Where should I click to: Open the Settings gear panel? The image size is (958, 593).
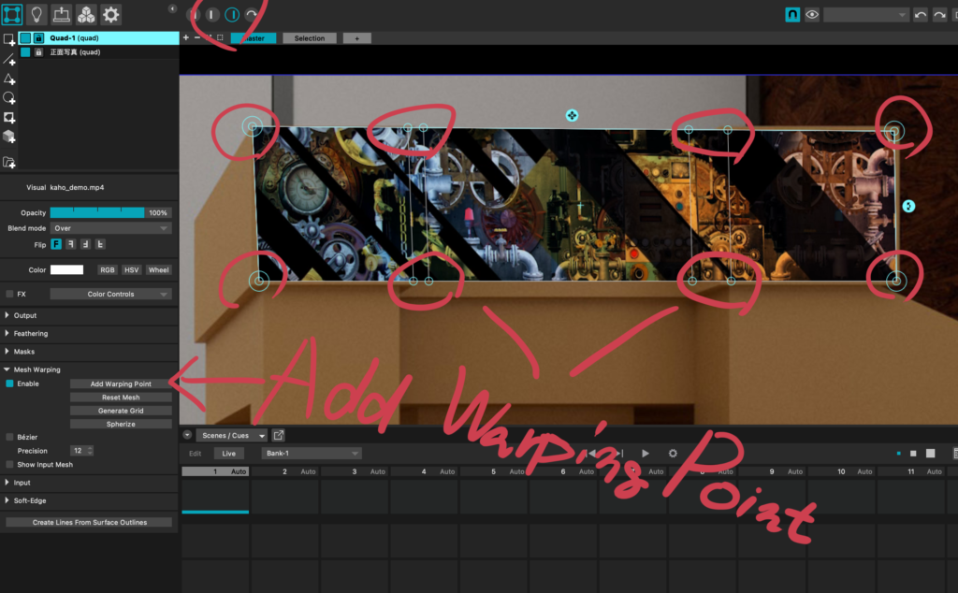pos(111,14)
